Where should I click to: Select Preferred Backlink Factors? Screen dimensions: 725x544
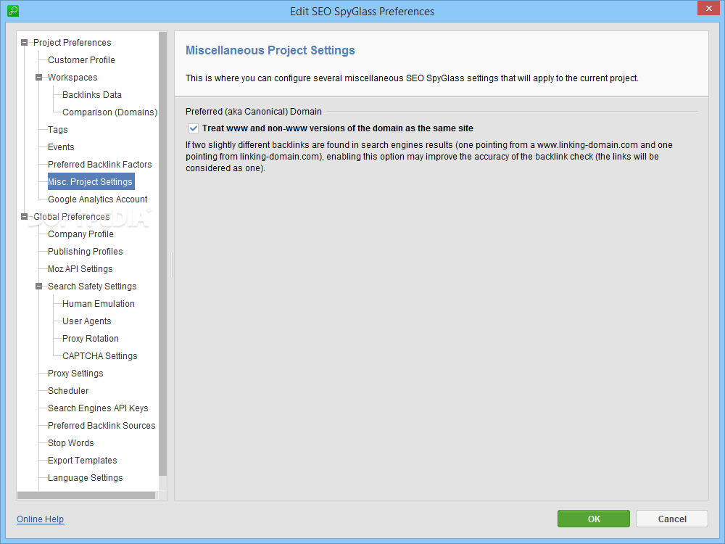click(x=100, y=165)
